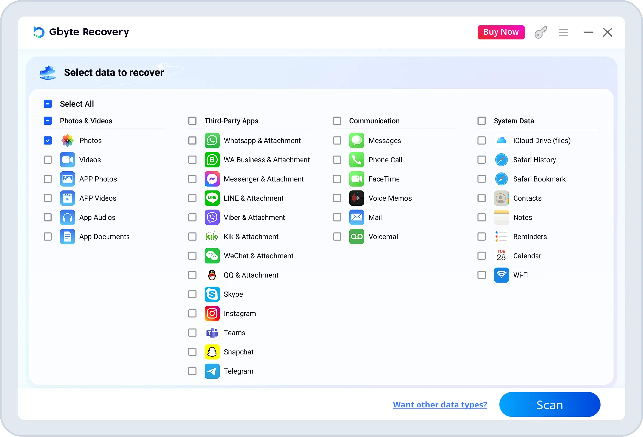The width and height of the screenshot is (643, 437).
Task: Click the Voice Memos label text
Action: [x=390, y=198]
